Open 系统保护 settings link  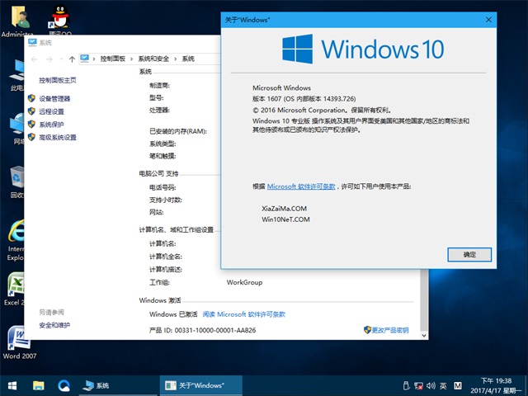(51, 125)
